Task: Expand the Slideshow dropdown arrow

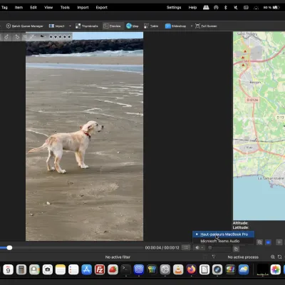Action: coord(192,26)
